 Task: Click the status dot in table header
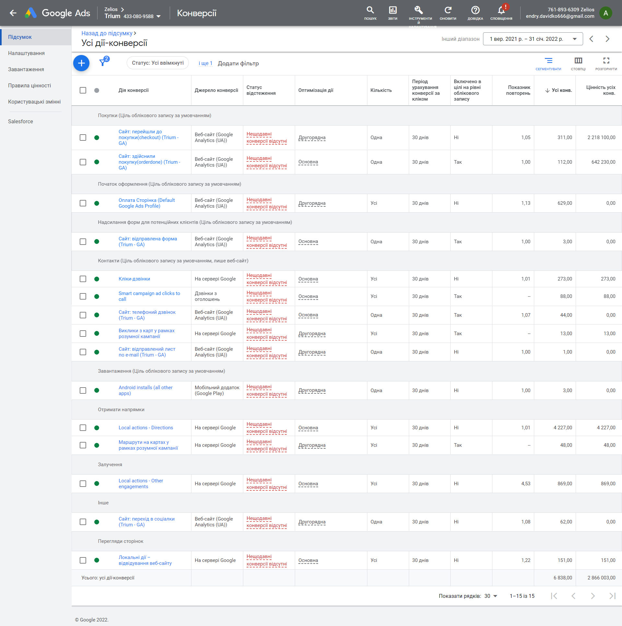[97, 90]
